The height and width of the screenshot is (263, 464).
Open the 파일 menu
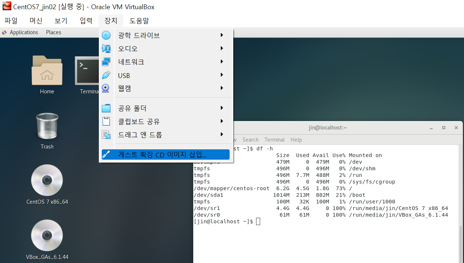(11, 21)
